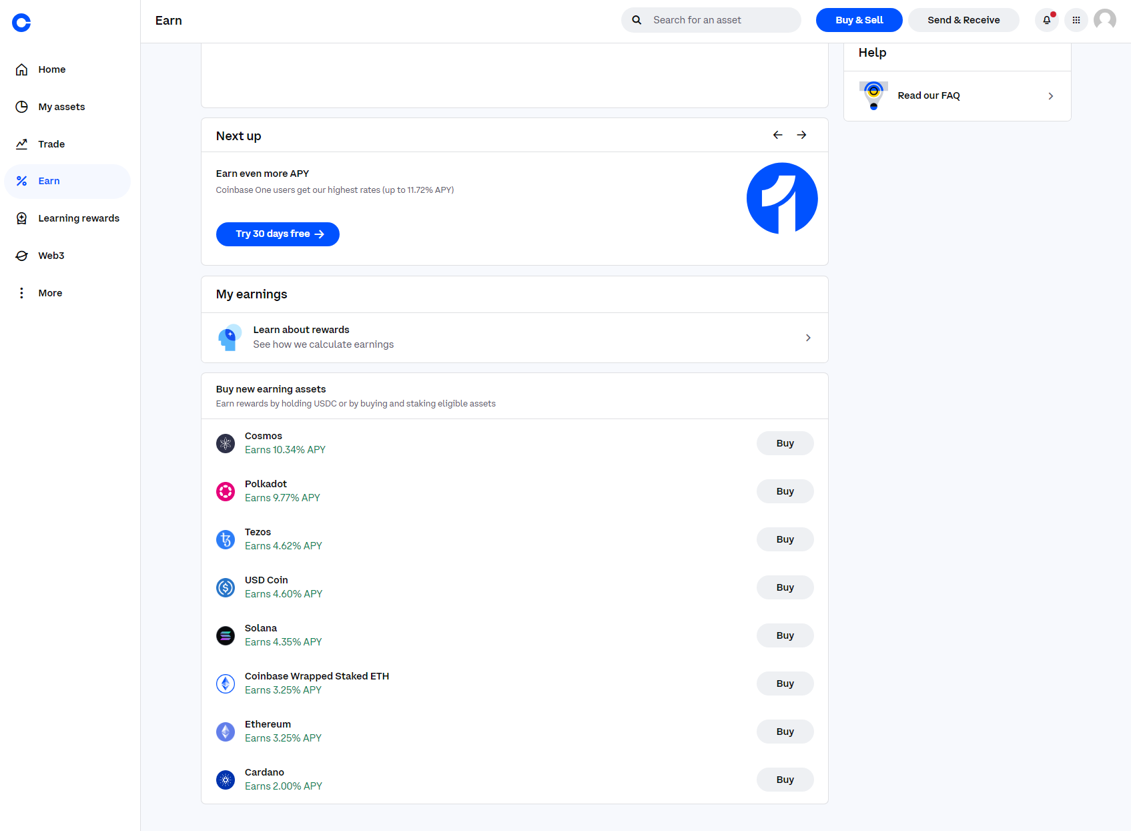Click the search magnifier icon
The image size is (1131, 831).
pos(637,20)
